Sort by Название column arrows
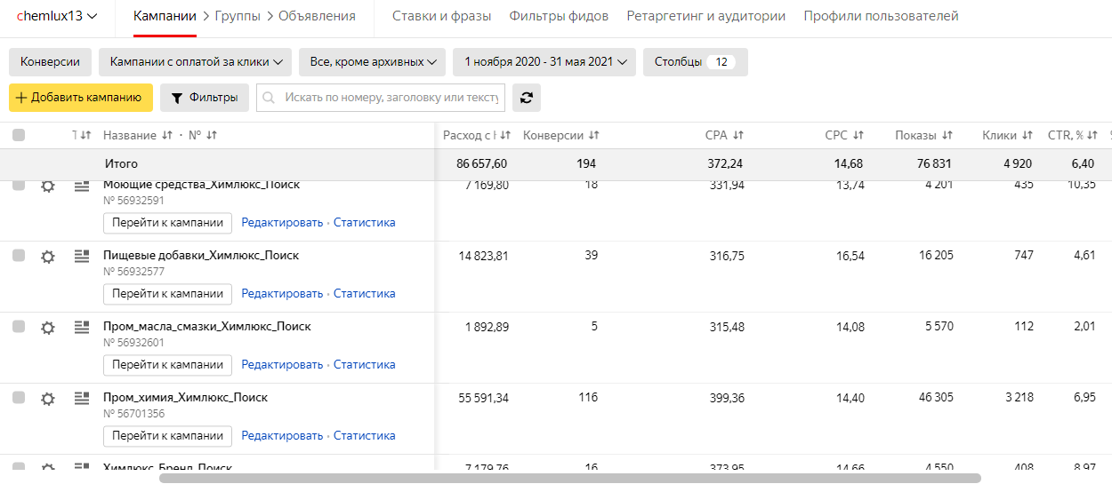The width and height of the screenshot is (1112, 484). [166, 136]
